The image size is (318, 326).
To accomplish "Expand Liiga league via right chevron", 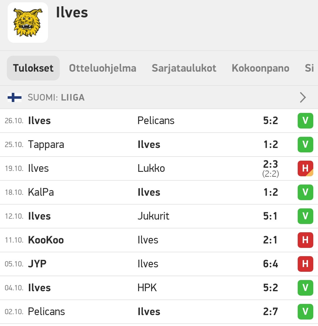I will [x=303, y=97].
